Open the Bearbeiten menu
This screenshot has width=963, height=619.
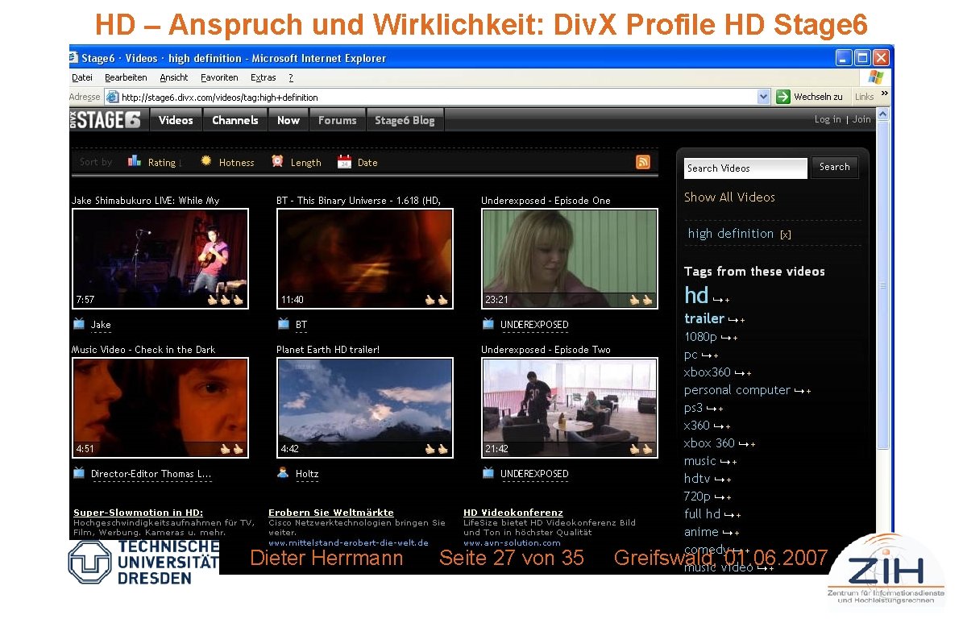click(126, 77)
